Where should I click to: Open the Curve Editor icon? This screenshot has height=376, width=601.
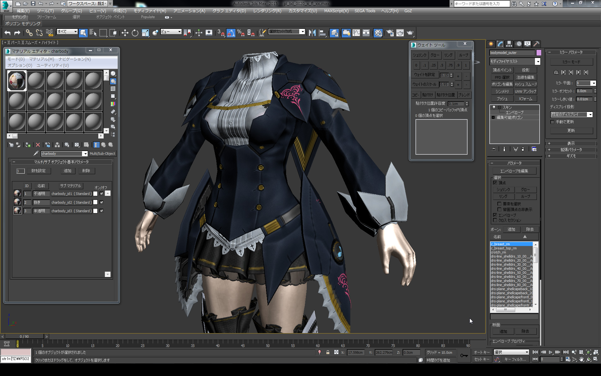pyautogui.click(x=356, y=33)
